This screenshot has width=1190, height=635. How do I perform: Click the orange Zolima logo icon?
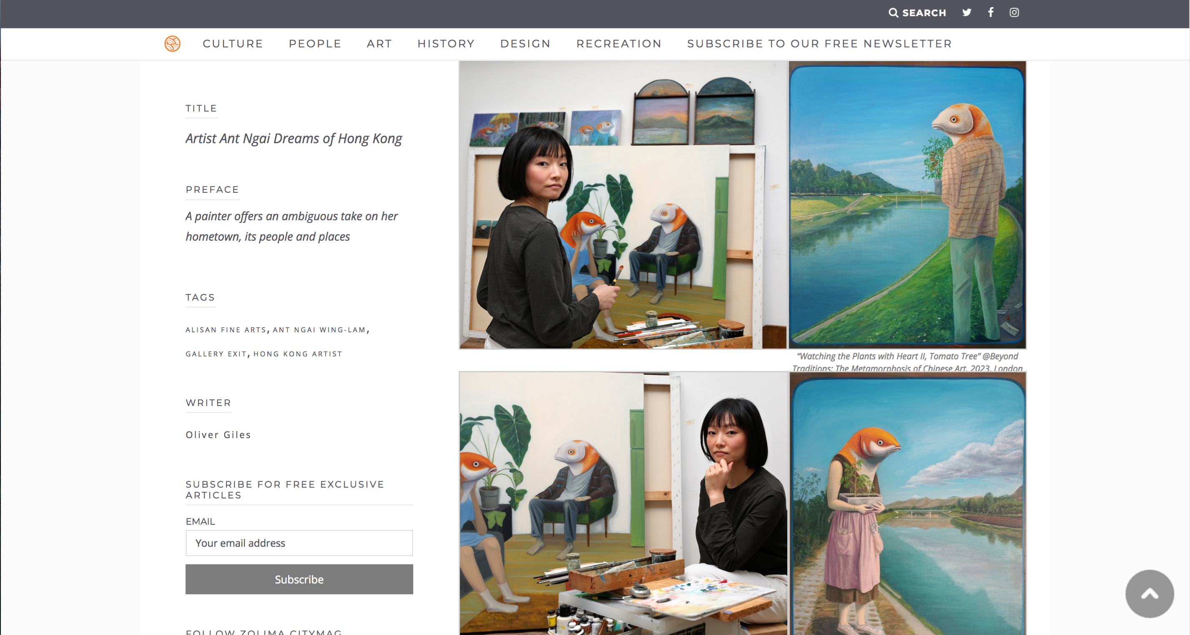point(172,44)
